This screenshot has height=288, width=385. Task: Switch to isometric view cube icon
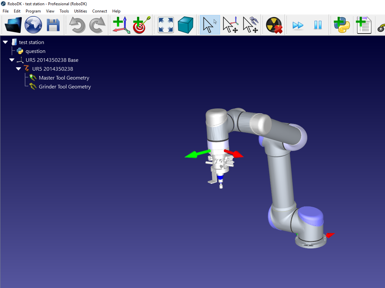pos(185,25)
